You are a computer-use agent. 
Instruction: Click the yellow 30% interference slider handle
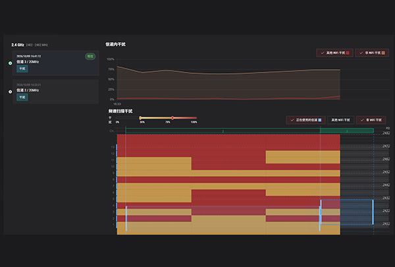pos(140,118)
